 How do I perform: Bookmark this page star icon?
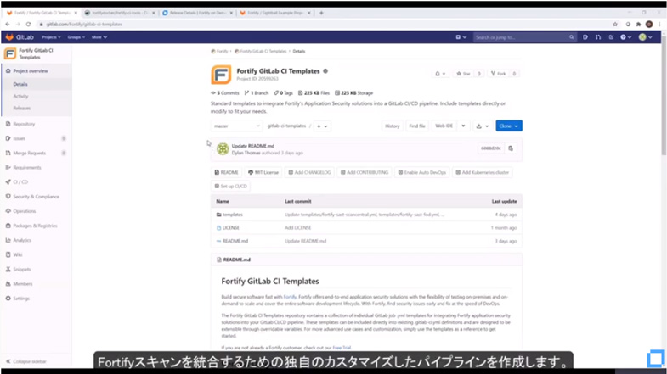pos(615,25)
